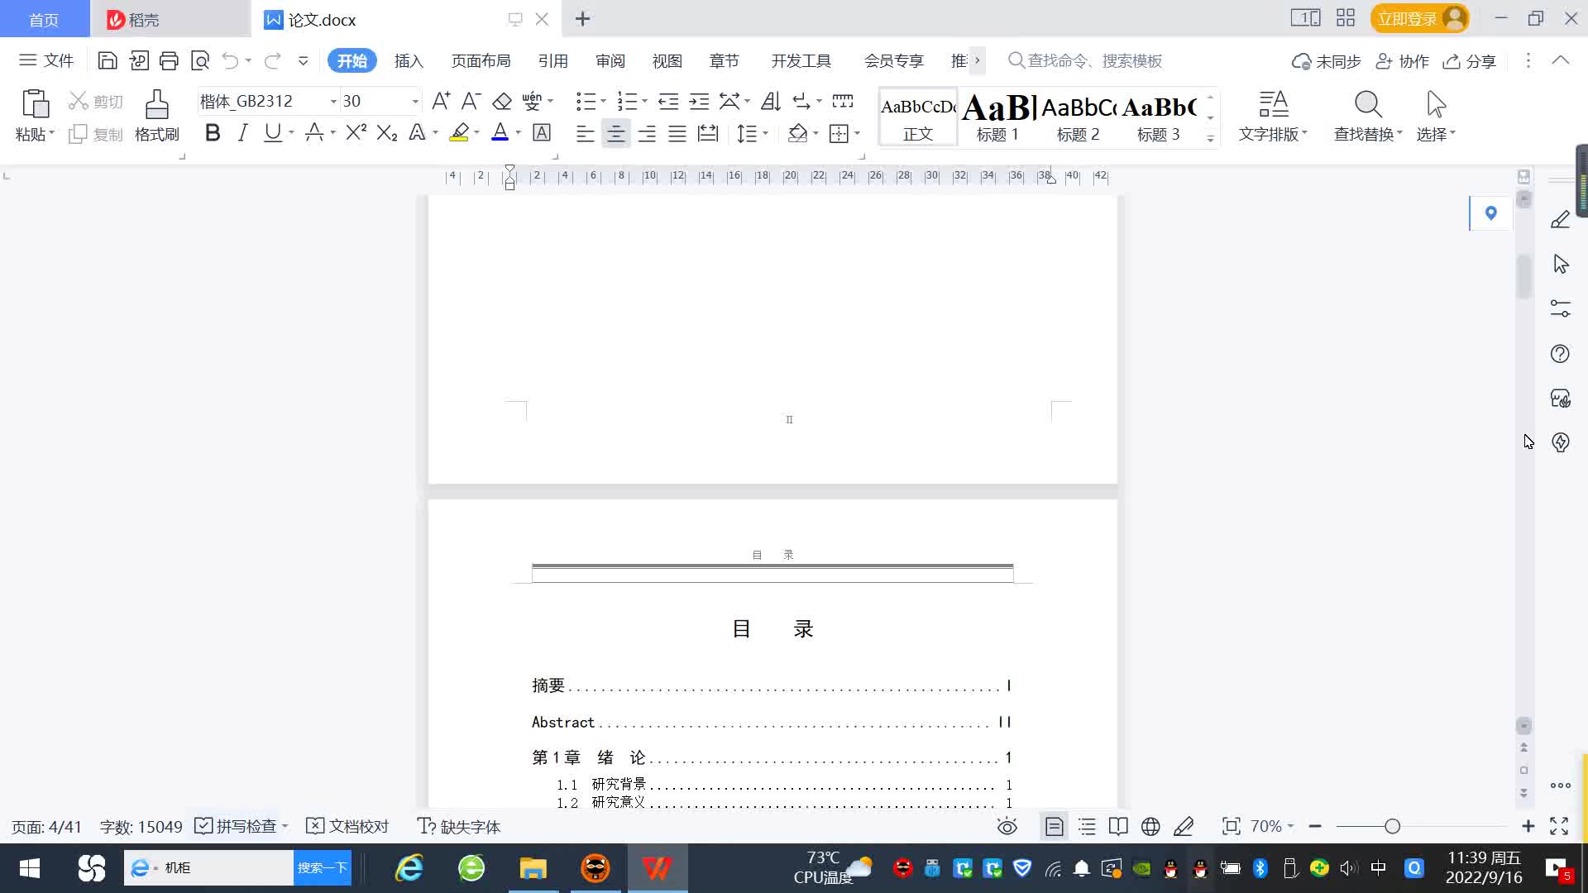This screenshot has width=1588, height=893.
Task: Toggle italic formatting
Action: [x=242, y=133]
